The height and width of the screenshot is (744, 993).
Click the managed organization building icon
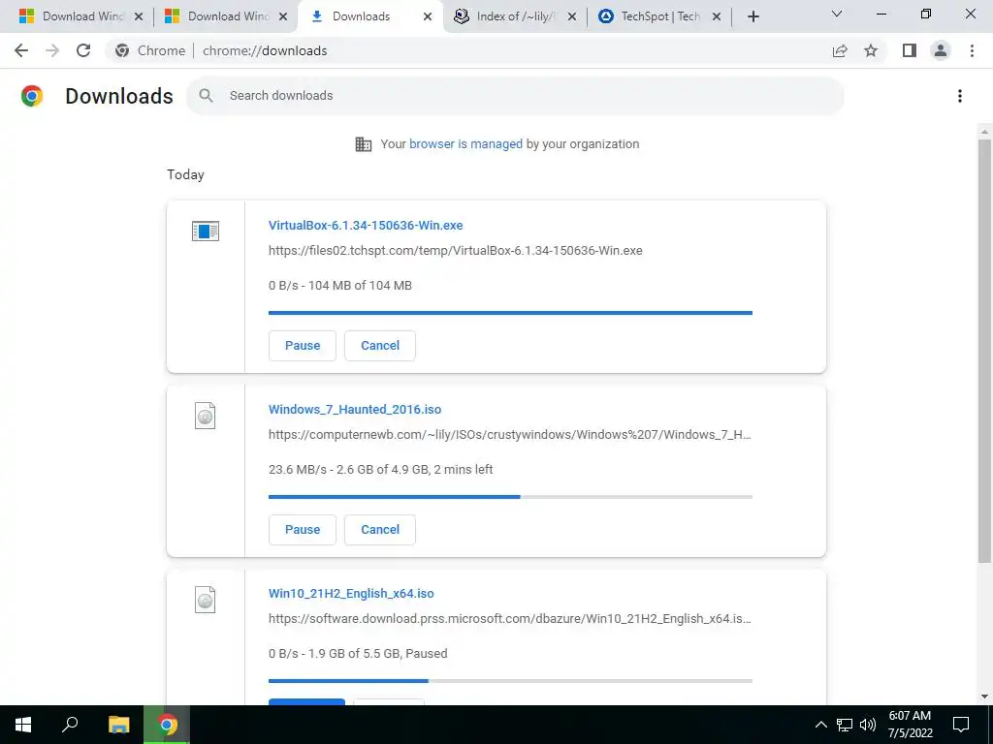click(x=364, y=144)
